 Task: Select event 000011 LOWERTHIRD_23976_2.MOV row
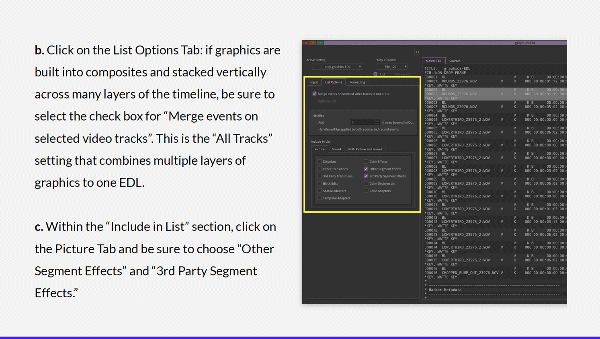pos(496,209)
